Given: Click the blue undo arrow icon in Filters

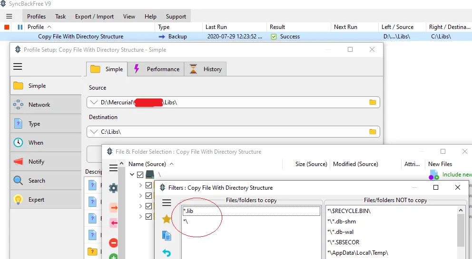Looking at the screenshot, I should [167, 253].
